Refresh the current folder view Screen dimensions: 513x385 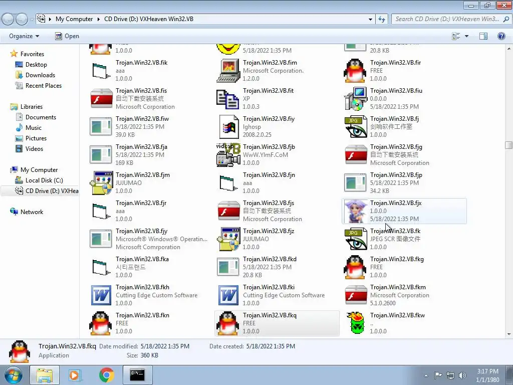pyautogui.click(x=381, y=20)
